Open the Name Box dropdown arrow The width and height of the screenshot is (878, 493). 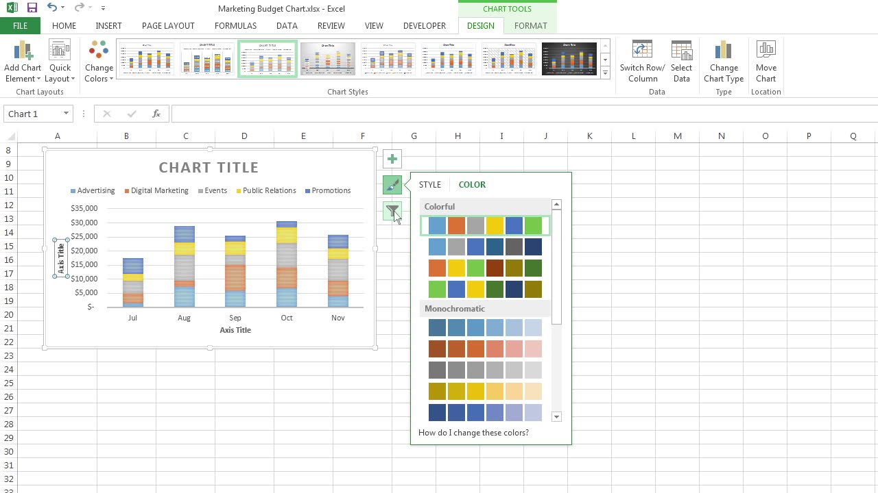(66, 114)
